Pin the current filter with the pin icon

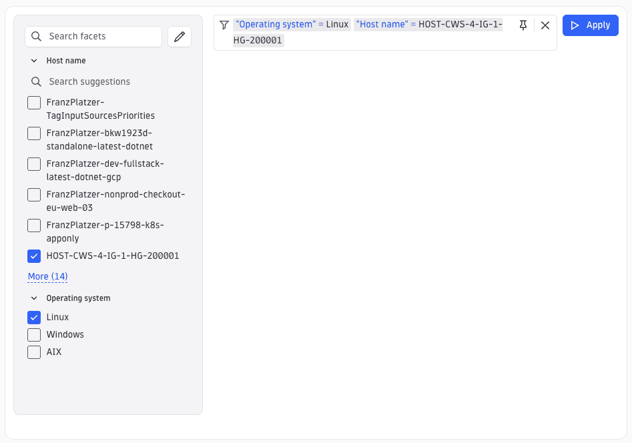coord(523,25)
